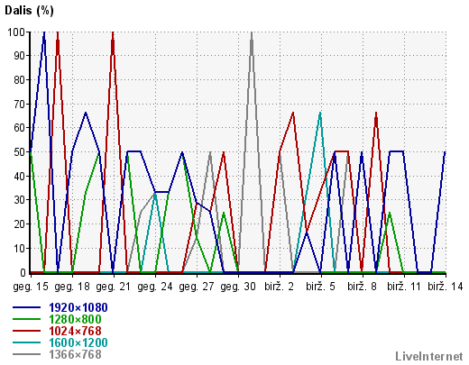Click the geg. 21 date axis label
The width and height of the screenshot is (469, 365).
(x=114, y=287)
